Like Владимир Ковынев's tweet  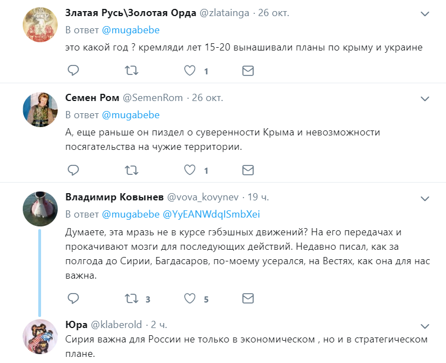[190, 299]
